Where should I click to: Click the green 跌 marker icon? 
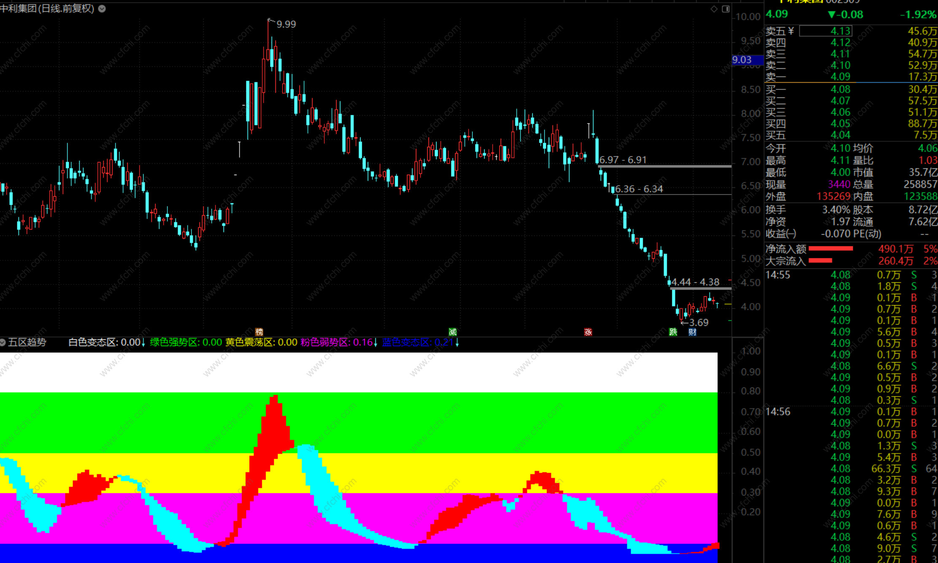(673, 332)
